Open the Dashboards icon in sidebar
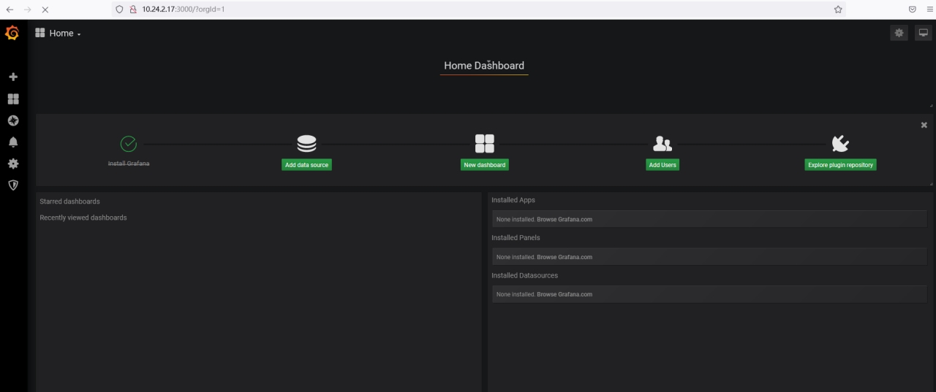 (13, 99)
